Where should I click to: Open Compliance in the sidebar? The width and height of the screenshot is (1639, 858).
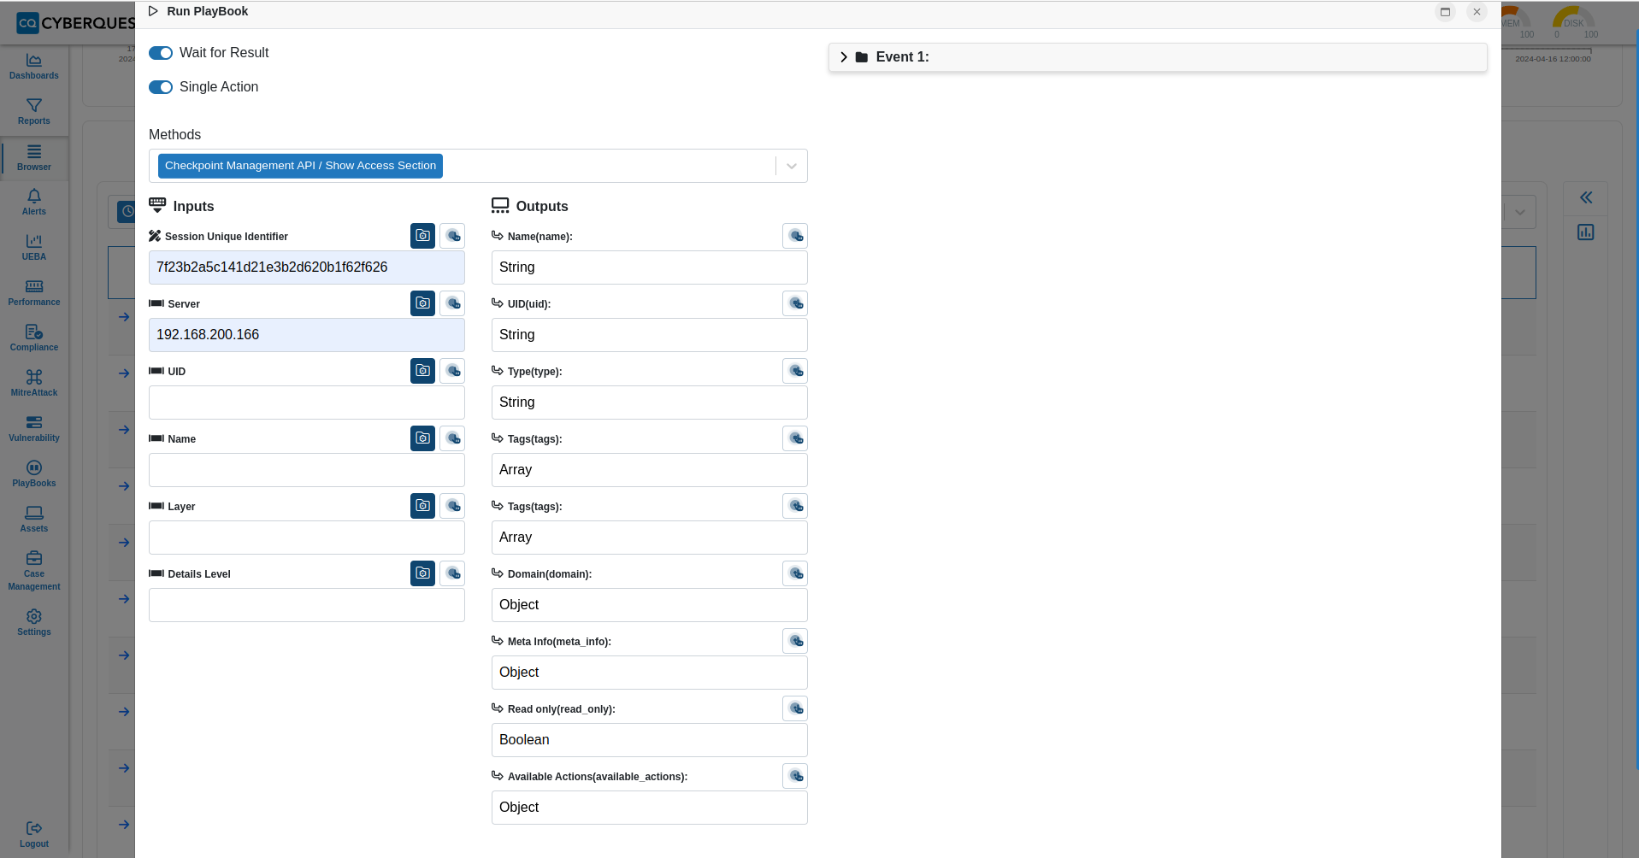click(x=34, y=338)
